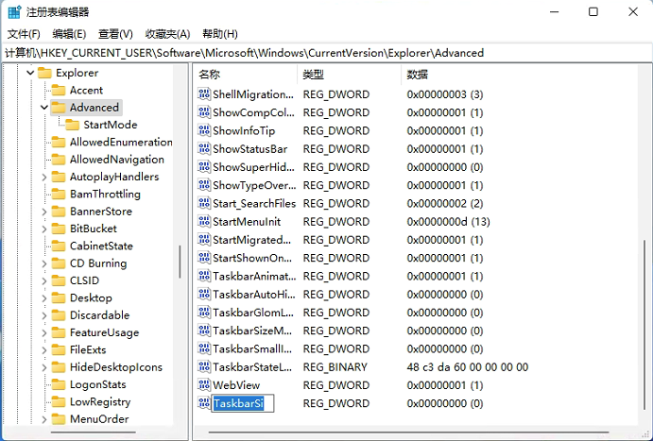Collapse the Advanced tree node
This screenshot has height=441, width=653.
(x=44, y=108)
